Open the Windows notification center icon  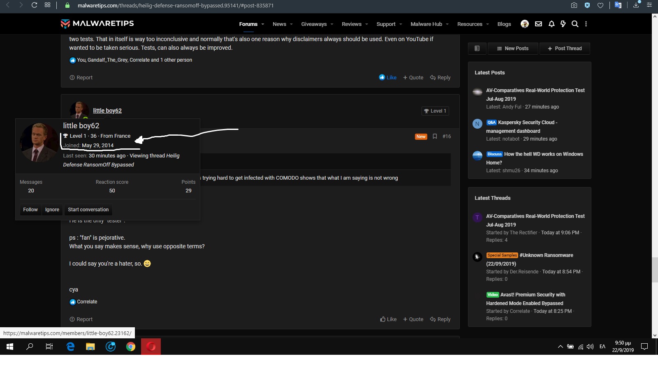644,347
